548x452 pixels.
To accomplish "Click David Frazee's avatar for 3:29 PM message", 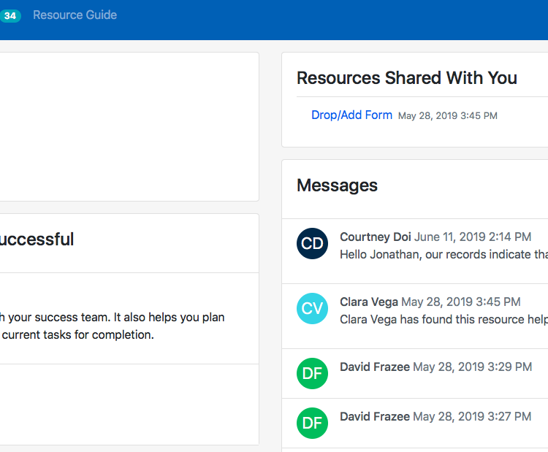I will (x=312, y=373).
